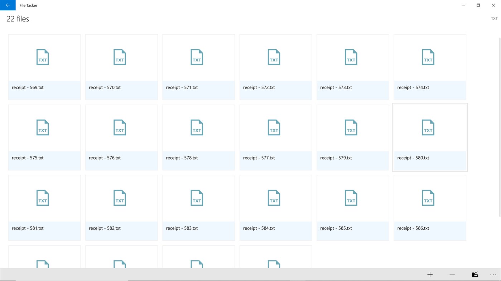Click TXT icon of receipt - 580.txt
Image resolution: width=501 pixels, height=281 pixels.
(x=428, y=127)
